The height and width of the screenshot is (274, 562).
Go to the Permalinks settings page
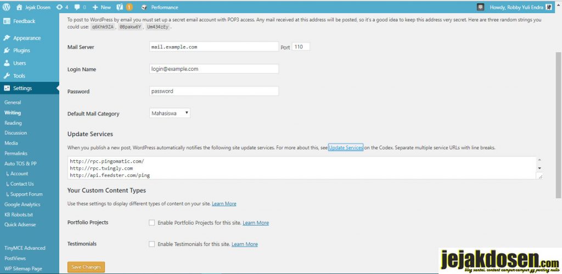coord(16,153)
